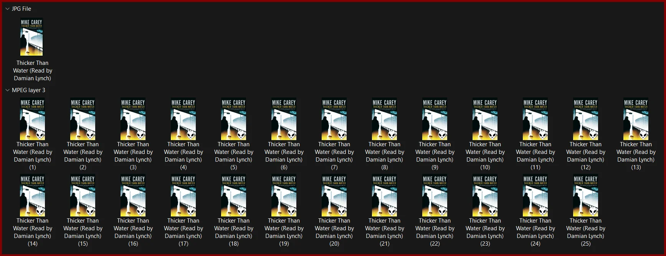This screenshot has height=256, width=666.
Task: Click file name label ending in (21)
Action: tap(385, 232)
